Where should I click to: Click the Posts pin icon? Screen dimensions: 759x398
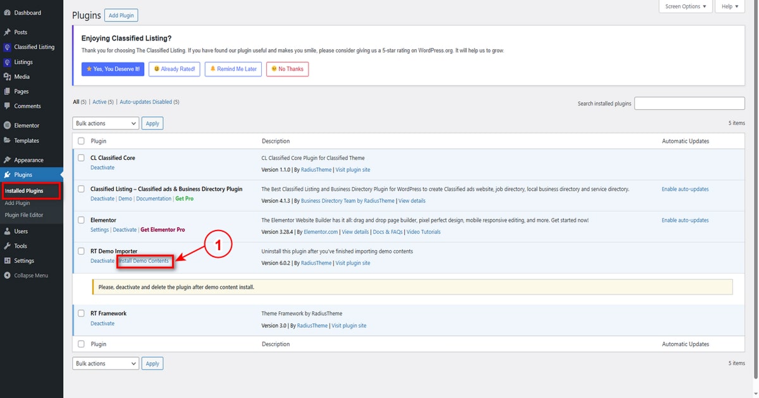pos(7,32)
